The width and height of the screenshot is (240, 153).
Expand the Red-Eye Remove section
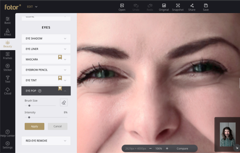[x=46, y=141]
